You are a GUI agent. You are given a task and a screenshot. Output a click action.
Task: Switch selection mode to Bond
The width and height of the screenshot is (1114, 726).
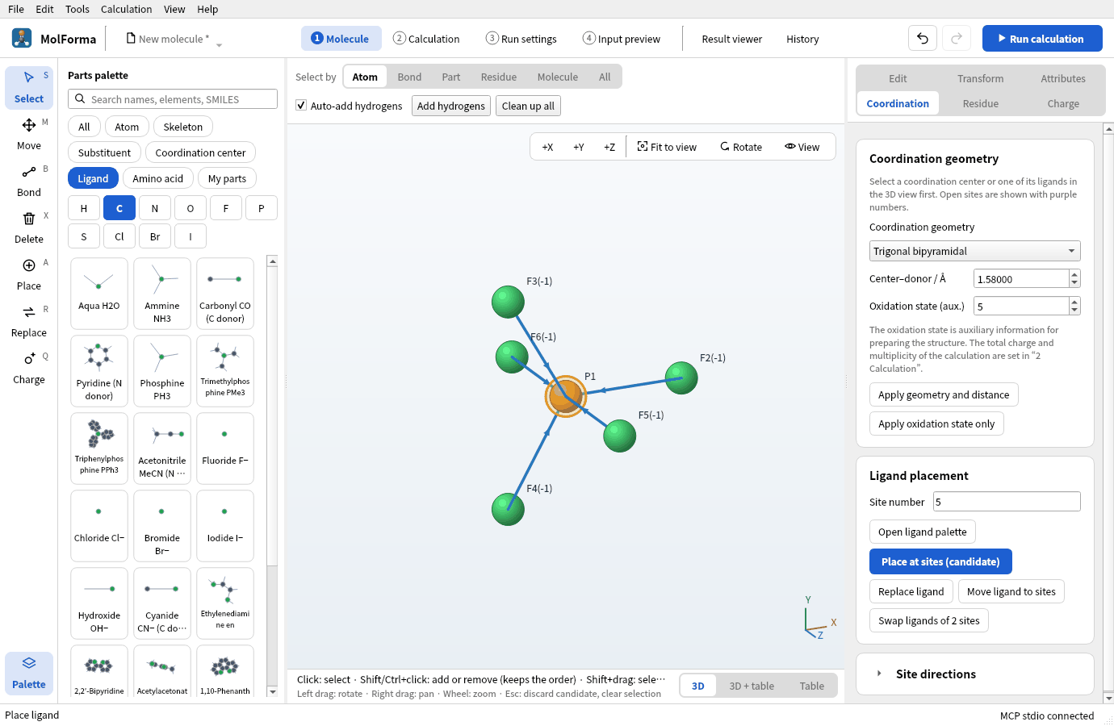click(x=409, y=77)
